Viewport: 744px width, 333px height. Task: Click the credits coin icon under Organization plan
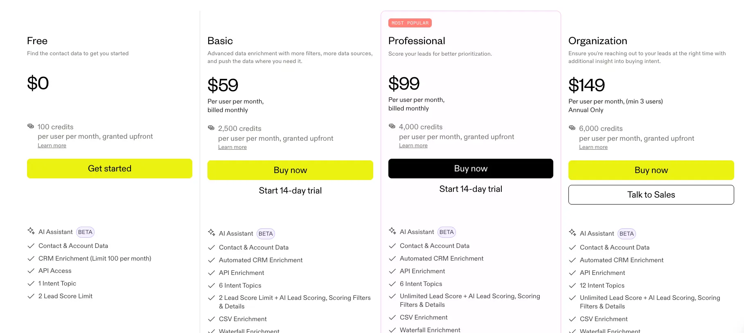click(x=572, y=128)
